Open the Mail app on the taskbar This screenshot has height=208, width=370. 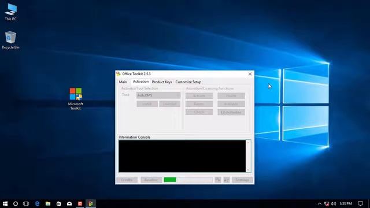click(69, 203)
